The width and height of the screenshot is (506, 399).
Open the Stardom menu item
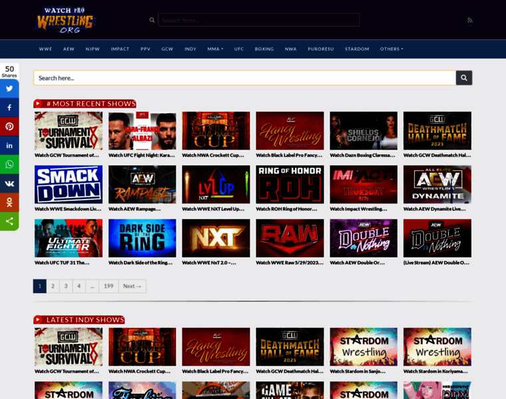(x=357, y=49)
